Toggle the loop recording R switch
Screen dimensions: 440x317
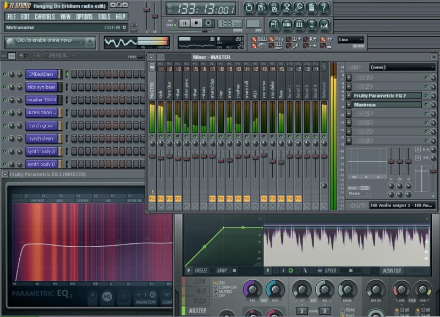(x=306, y=39)
